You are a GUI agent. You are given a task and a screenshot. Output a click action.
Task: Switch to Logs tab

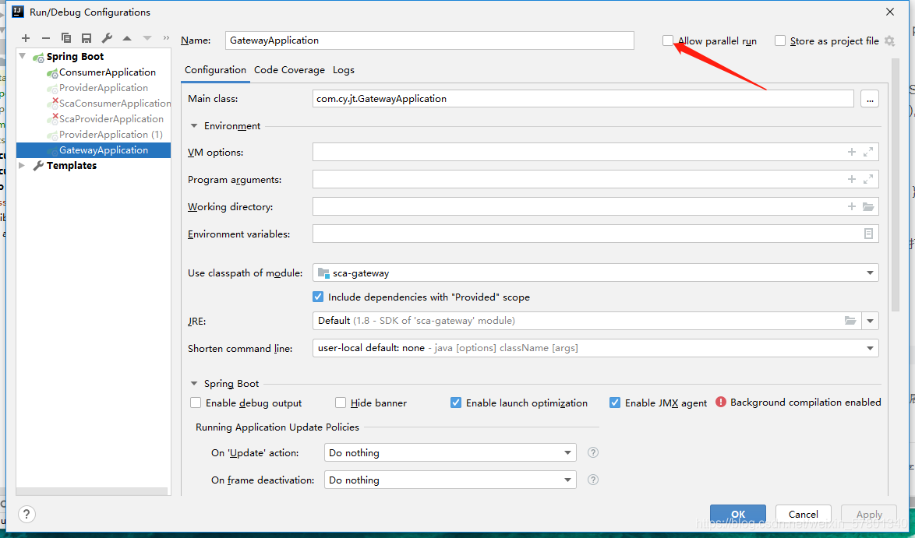pyautogui.click(x=344, y=70)
